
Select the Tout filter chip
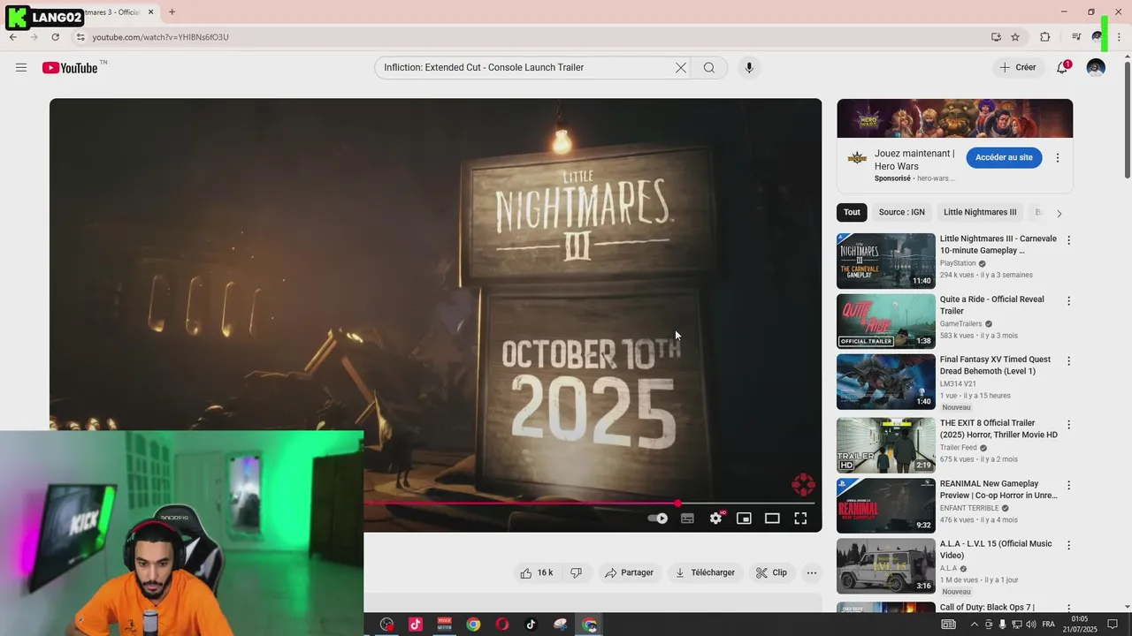pos(852,213)
